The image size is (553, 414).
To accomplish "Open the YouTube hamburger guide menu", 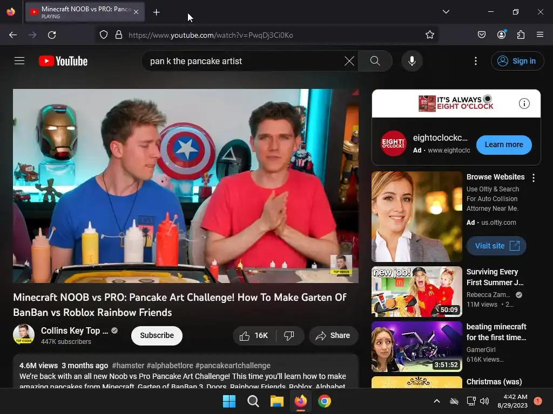I will (x=19, y=61).
